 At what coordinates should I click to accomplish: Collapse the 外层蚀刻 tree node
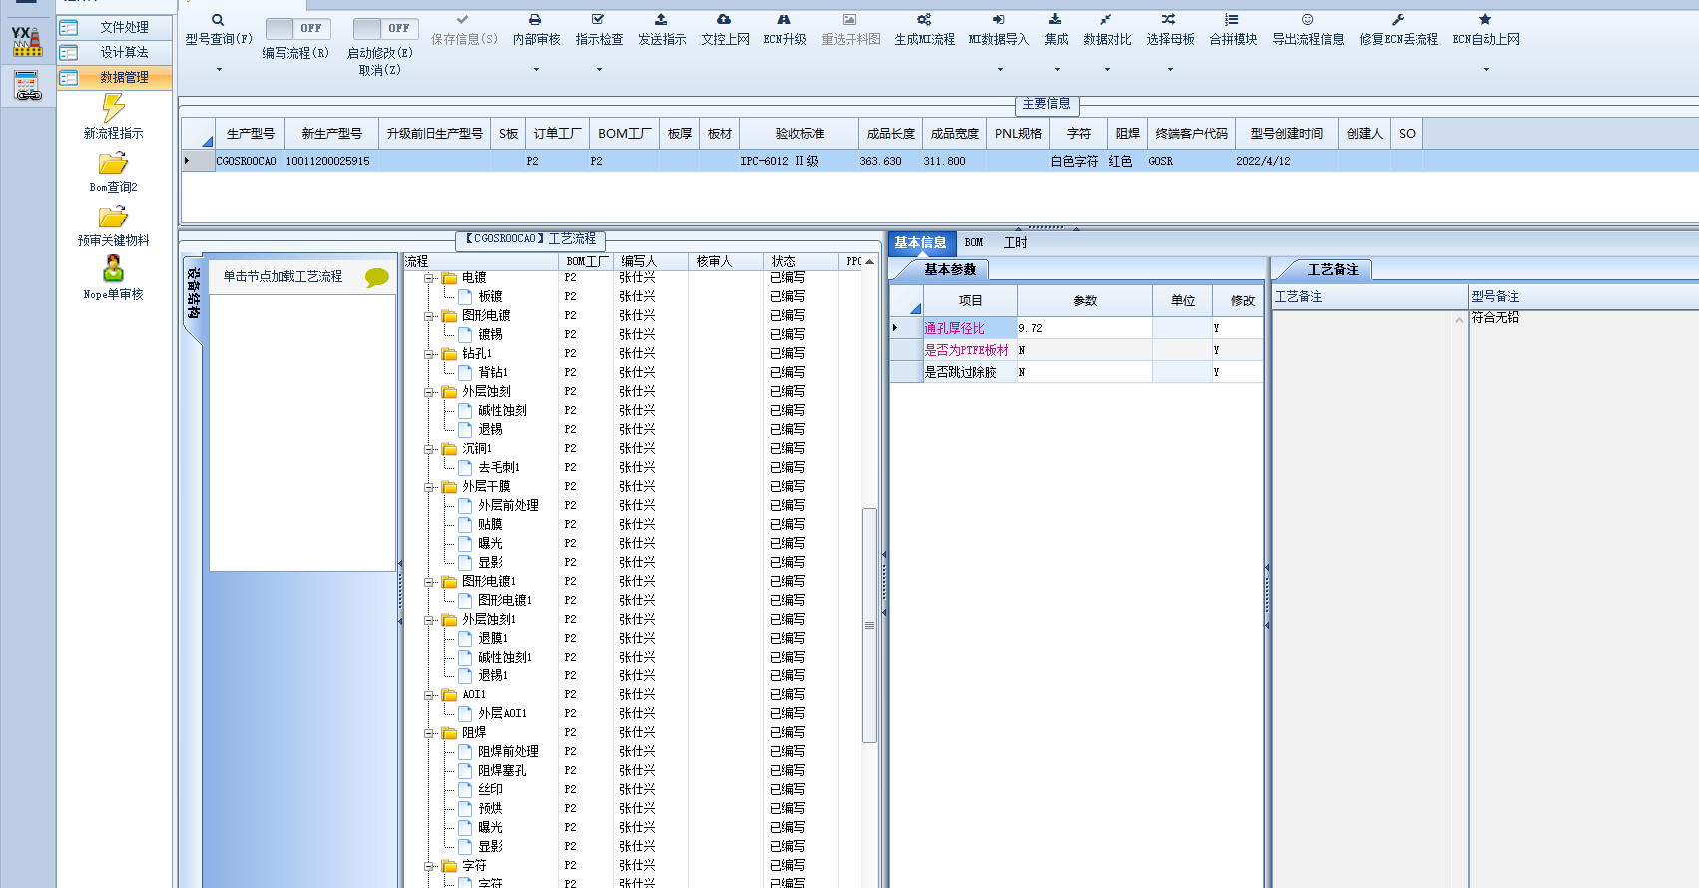(x=429, y=392)
